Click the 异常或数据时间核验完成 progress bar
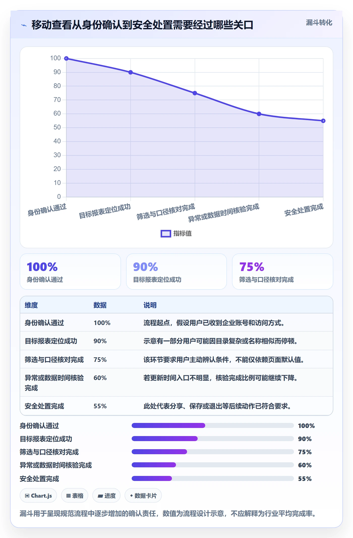This screenshot has height=538, width=353. click(213, 465)
